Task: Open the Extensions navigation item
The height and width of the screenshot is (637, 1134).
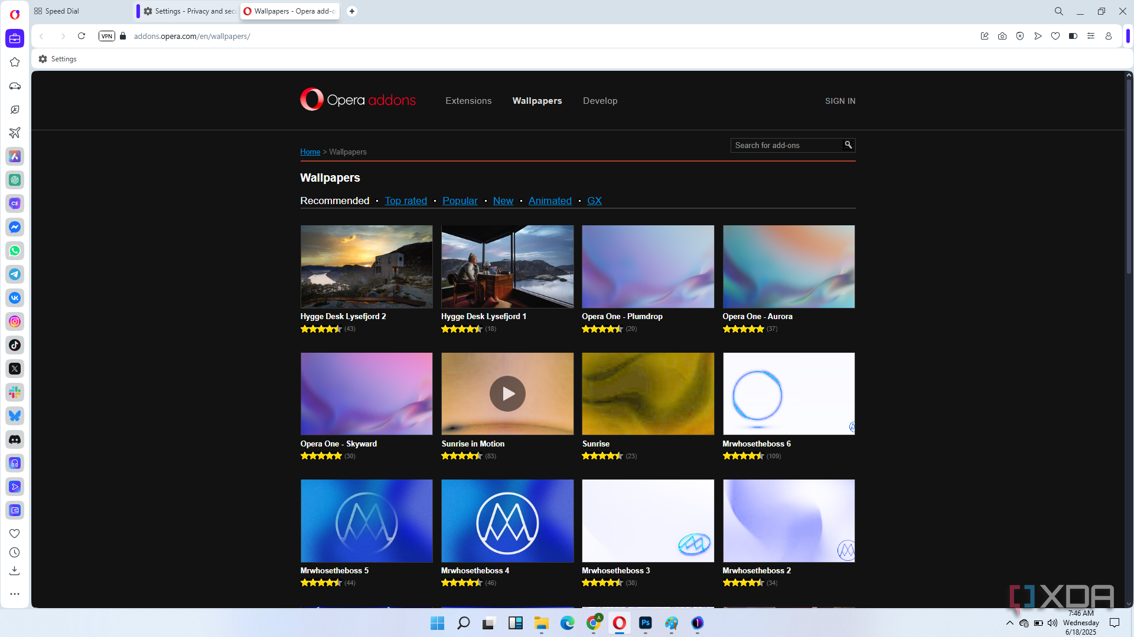Action: pyautogui.click(x=468, y=101)
